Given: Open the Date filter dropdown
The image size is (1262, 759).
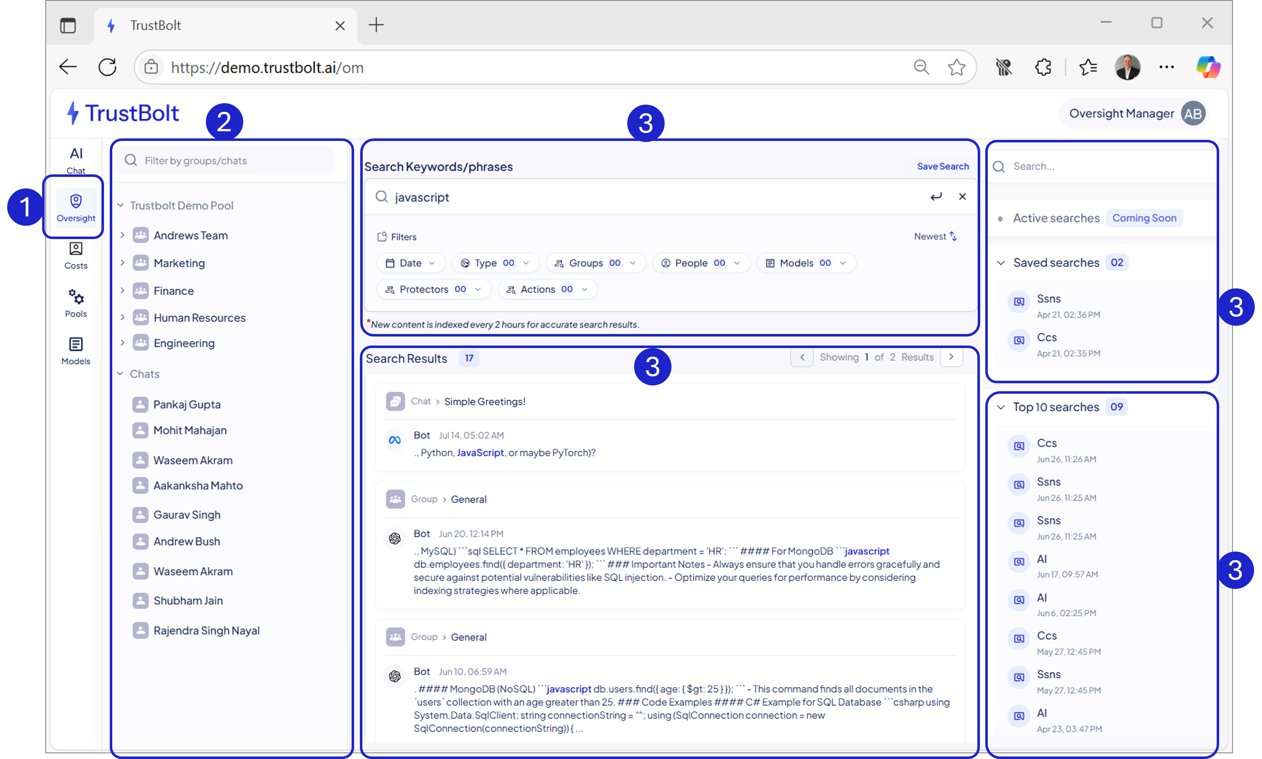Looking at the screenshot, I should point(411,263).
